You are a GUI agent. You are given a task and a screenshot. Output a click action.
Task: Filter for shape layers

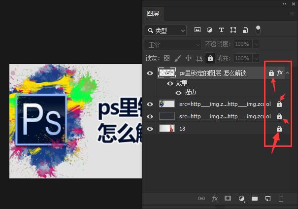click(233, 30)
